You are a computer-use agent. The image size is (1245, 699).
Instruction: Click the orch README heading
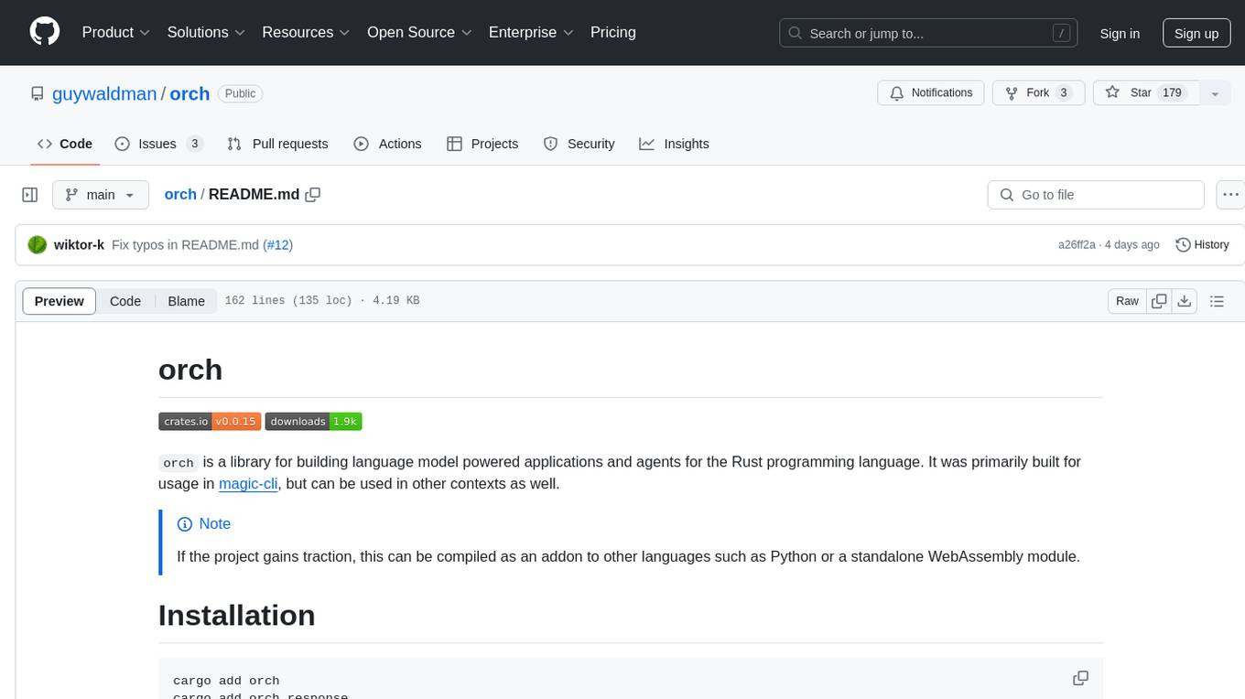(190, 370)
